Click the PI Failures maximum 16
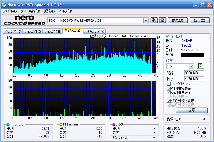Viewport: 214px width, 142px height. [x=101, y=133]
